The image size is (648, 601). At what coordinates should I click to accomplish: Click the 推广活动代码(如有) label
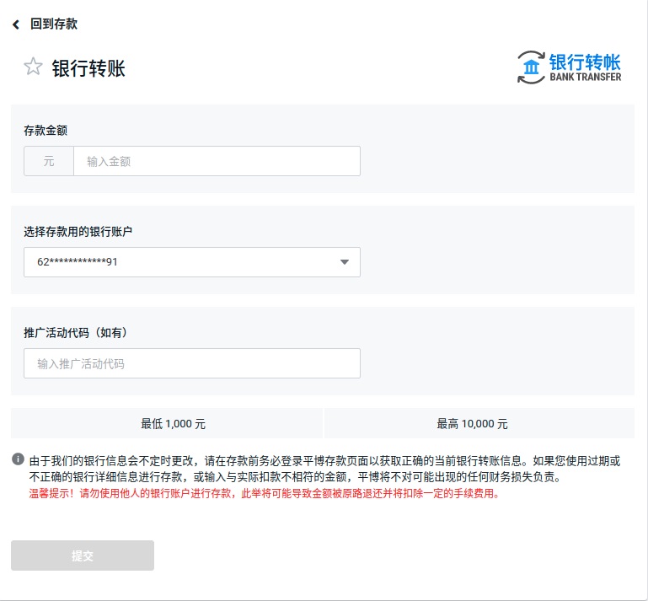click(75, 332)
